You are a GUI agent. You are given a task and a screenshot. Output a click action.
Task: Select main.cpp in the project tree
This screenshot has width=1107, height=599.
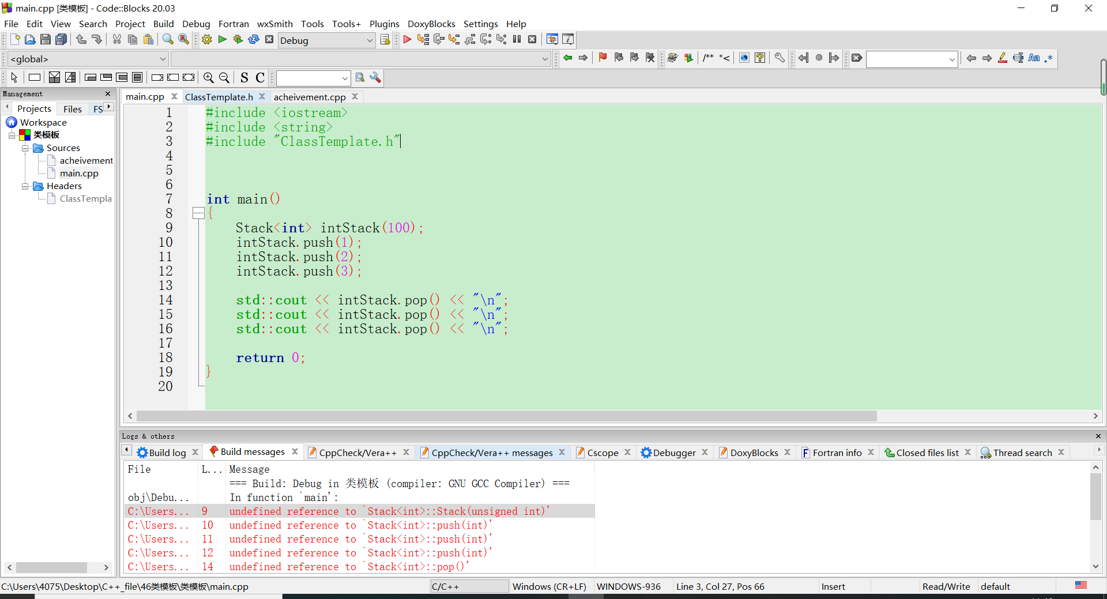pos(79,174)
